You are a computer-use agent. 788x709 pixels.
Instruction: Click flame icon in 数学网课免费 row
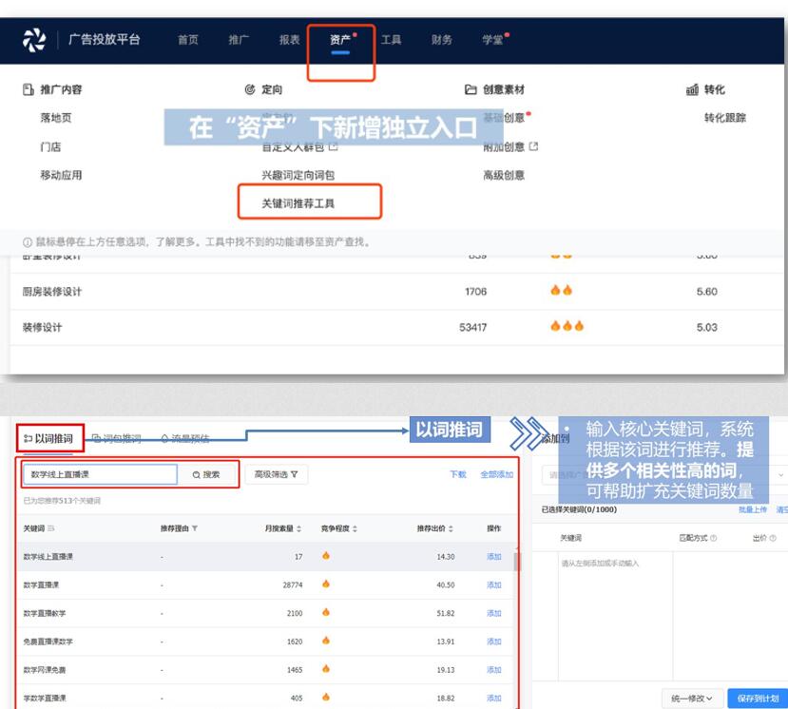tap(326, 669)
